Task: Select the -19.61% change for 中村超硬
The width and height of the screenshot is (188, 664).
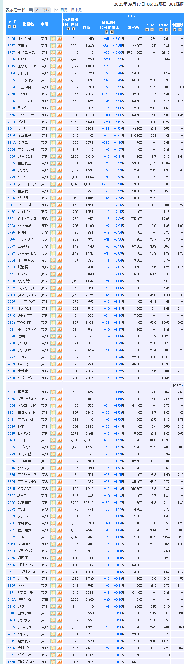Action: (x=118, y=39)
